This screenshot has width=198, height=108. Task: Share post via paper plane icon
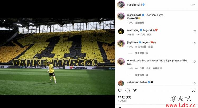pyautogui.click(x=135, y=90)
